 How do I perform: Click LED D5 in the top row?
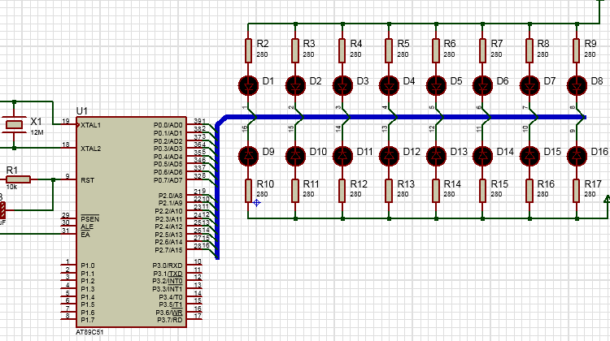point(436,85)
